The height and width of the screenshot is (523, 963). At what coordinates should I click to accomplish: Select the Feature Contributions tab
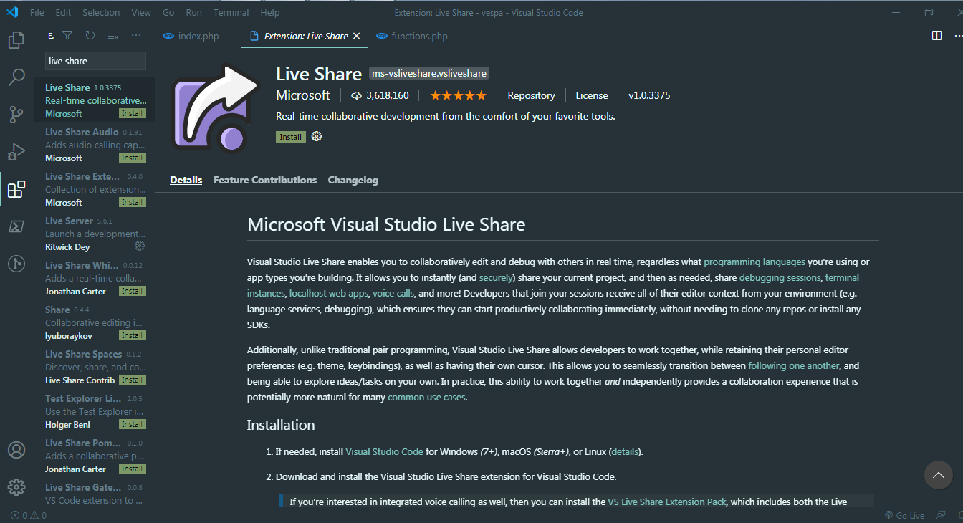(x=265, y=180)
